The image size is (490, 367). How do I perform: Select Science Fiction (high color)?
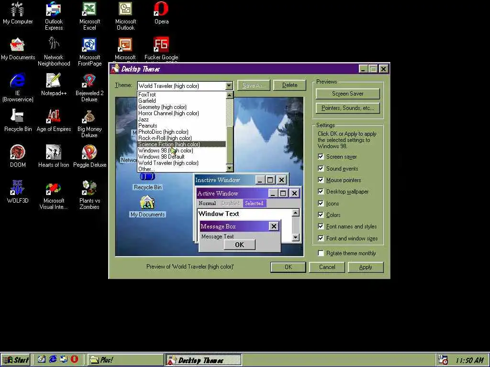181,144
